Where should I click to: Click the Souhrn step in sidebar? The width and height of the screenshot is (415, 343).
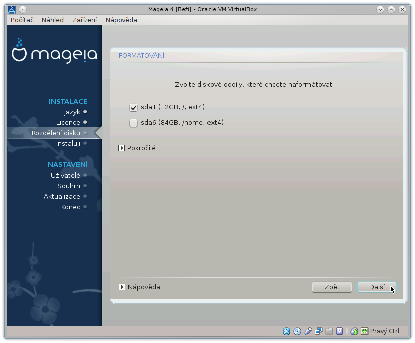[69, 186]
